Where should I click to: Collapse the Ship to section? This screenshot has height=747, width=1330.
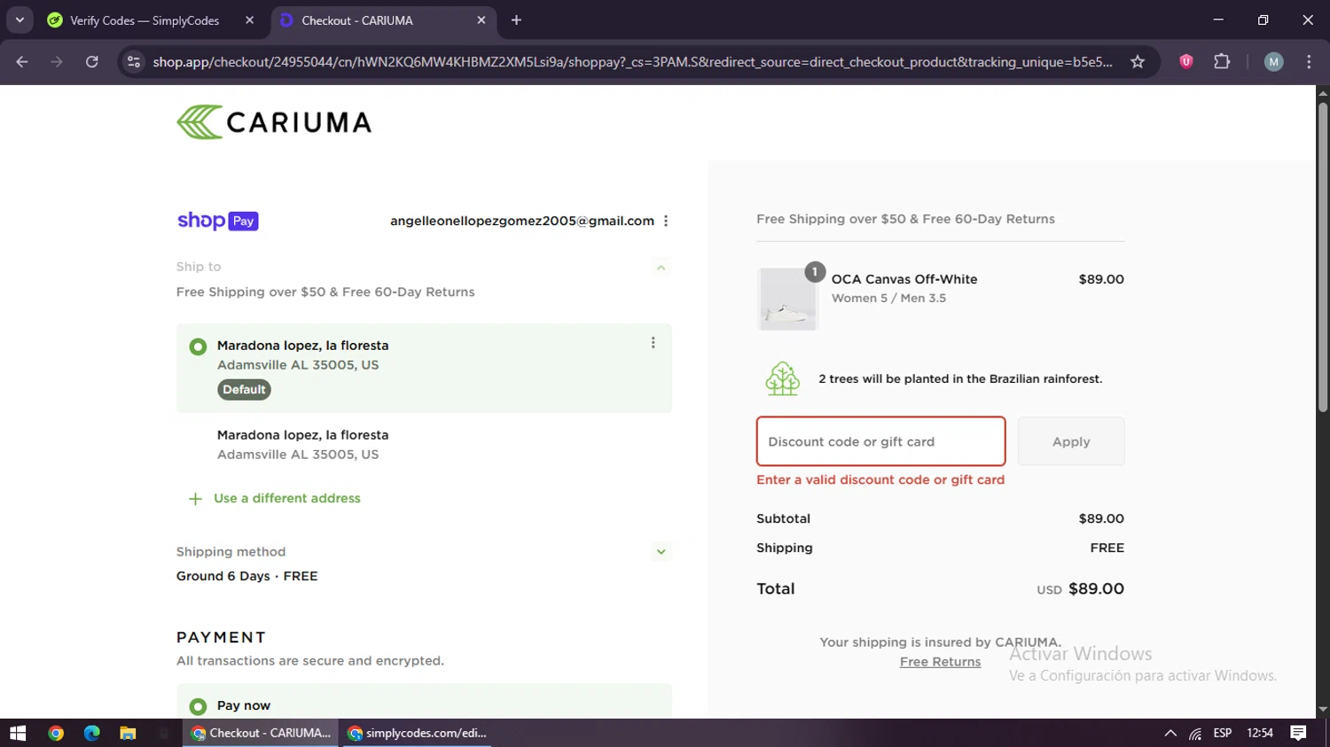click(x=661, y=268)
